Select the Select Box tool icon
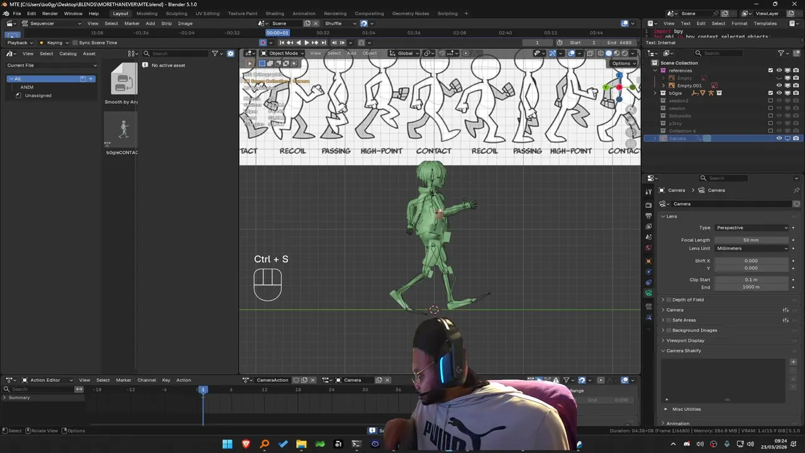The image size is (805, 453). coord(250,64)
